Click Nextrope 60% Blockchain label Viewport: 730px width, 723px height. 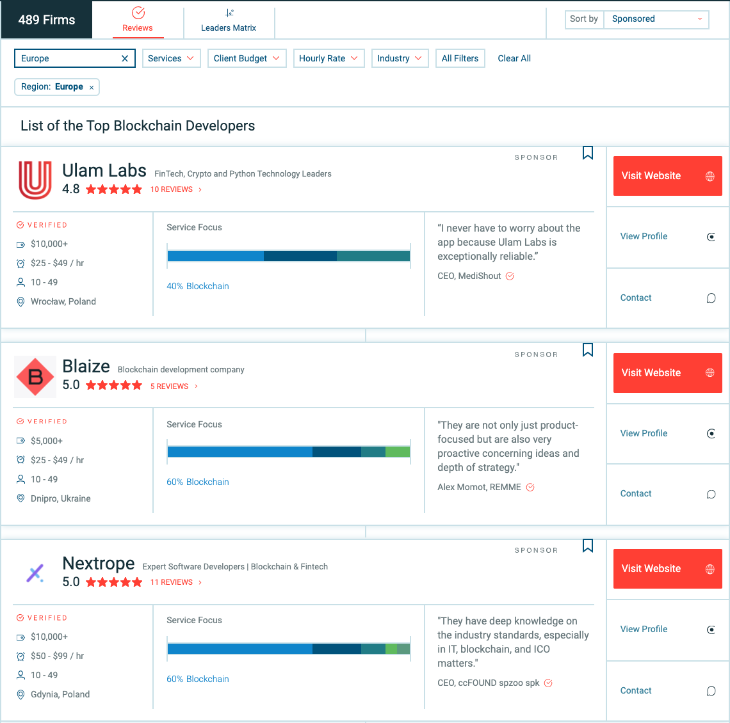198,679
